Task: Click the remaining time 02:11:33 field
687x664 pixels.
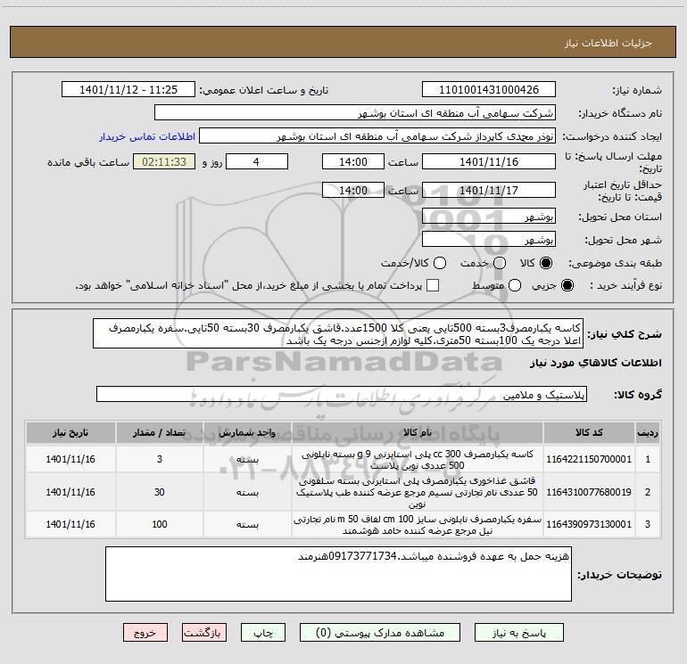Action: pos(164,161)
